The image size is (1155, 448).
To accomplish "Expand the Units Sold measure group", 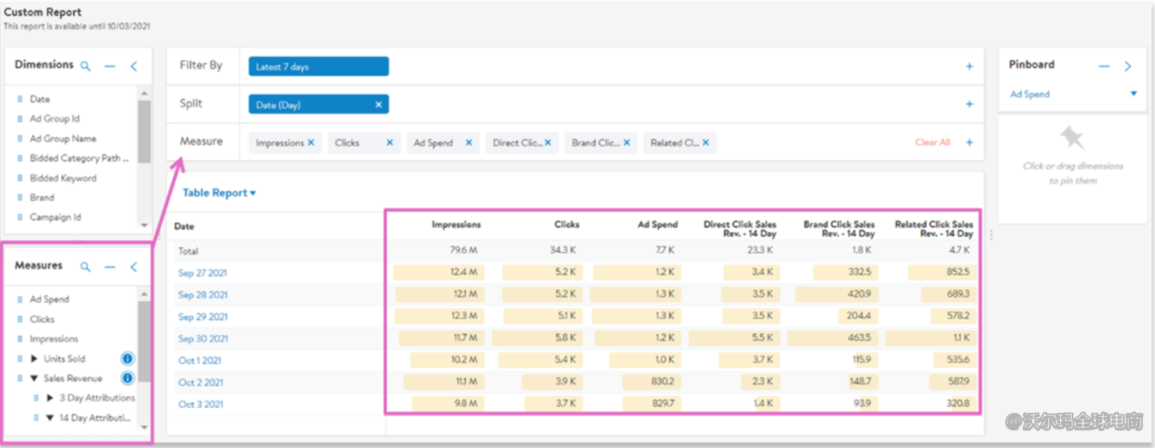I will point(34,359).
